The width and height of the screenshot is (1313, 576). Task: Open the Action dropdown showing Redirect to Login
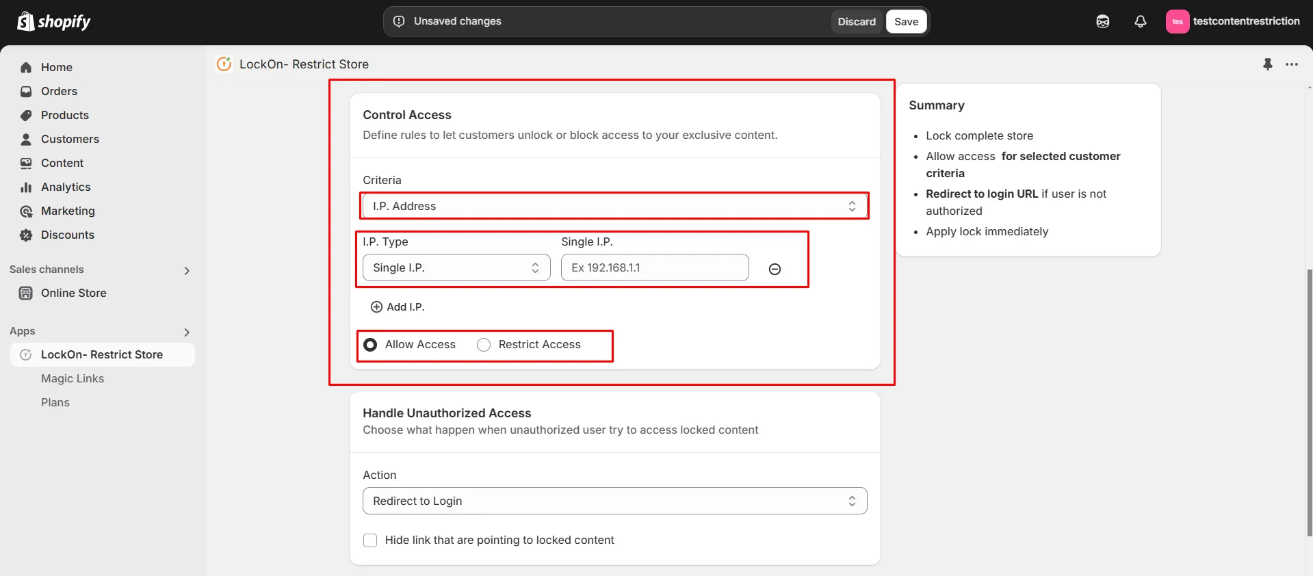[614, 501]
